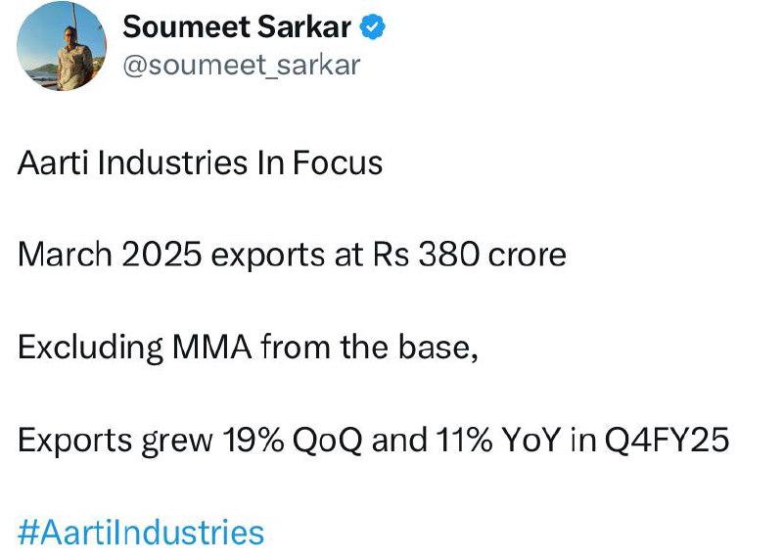This screenshot has width=783, height=560.
Task: Click the 'Rs 380 crore' figure
Action: point(470,255)
